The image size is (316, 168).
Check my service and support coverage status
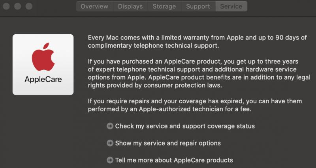185,126
